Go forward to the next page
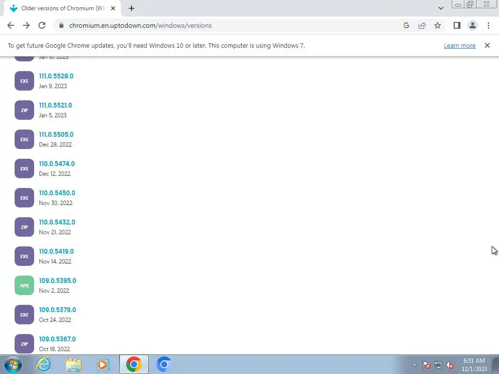Viewport: 499px width, 374px height. (x=26, y=25)
